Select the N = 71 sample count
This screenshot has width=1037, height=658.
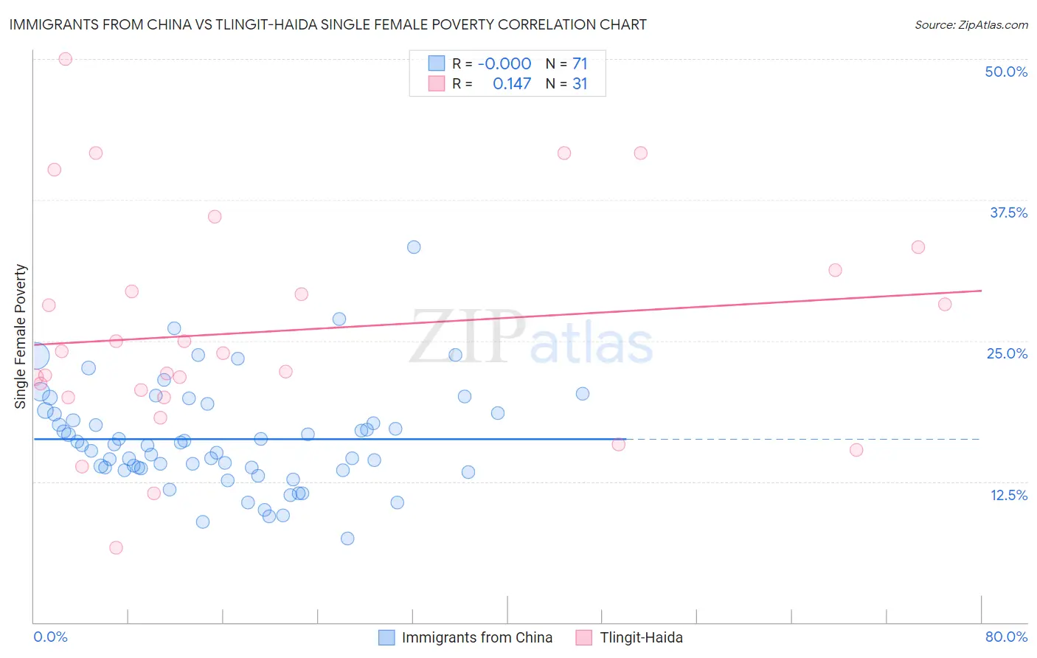(x=566, y=63)
